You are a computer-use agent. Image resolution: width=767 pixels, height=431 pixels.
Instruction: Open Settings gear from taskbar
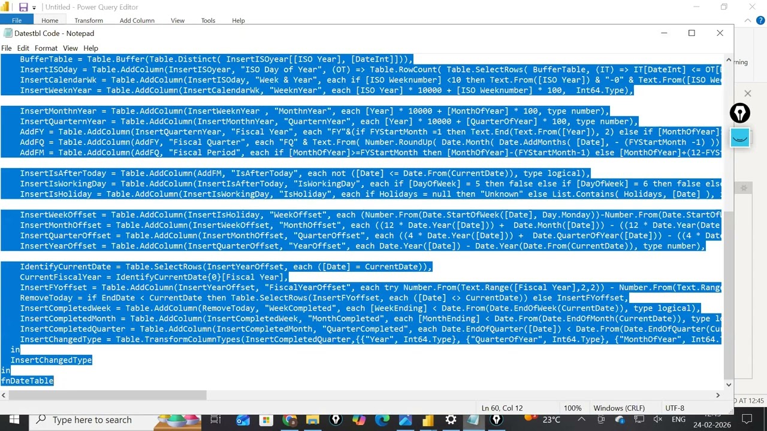(x=451, y=420)
